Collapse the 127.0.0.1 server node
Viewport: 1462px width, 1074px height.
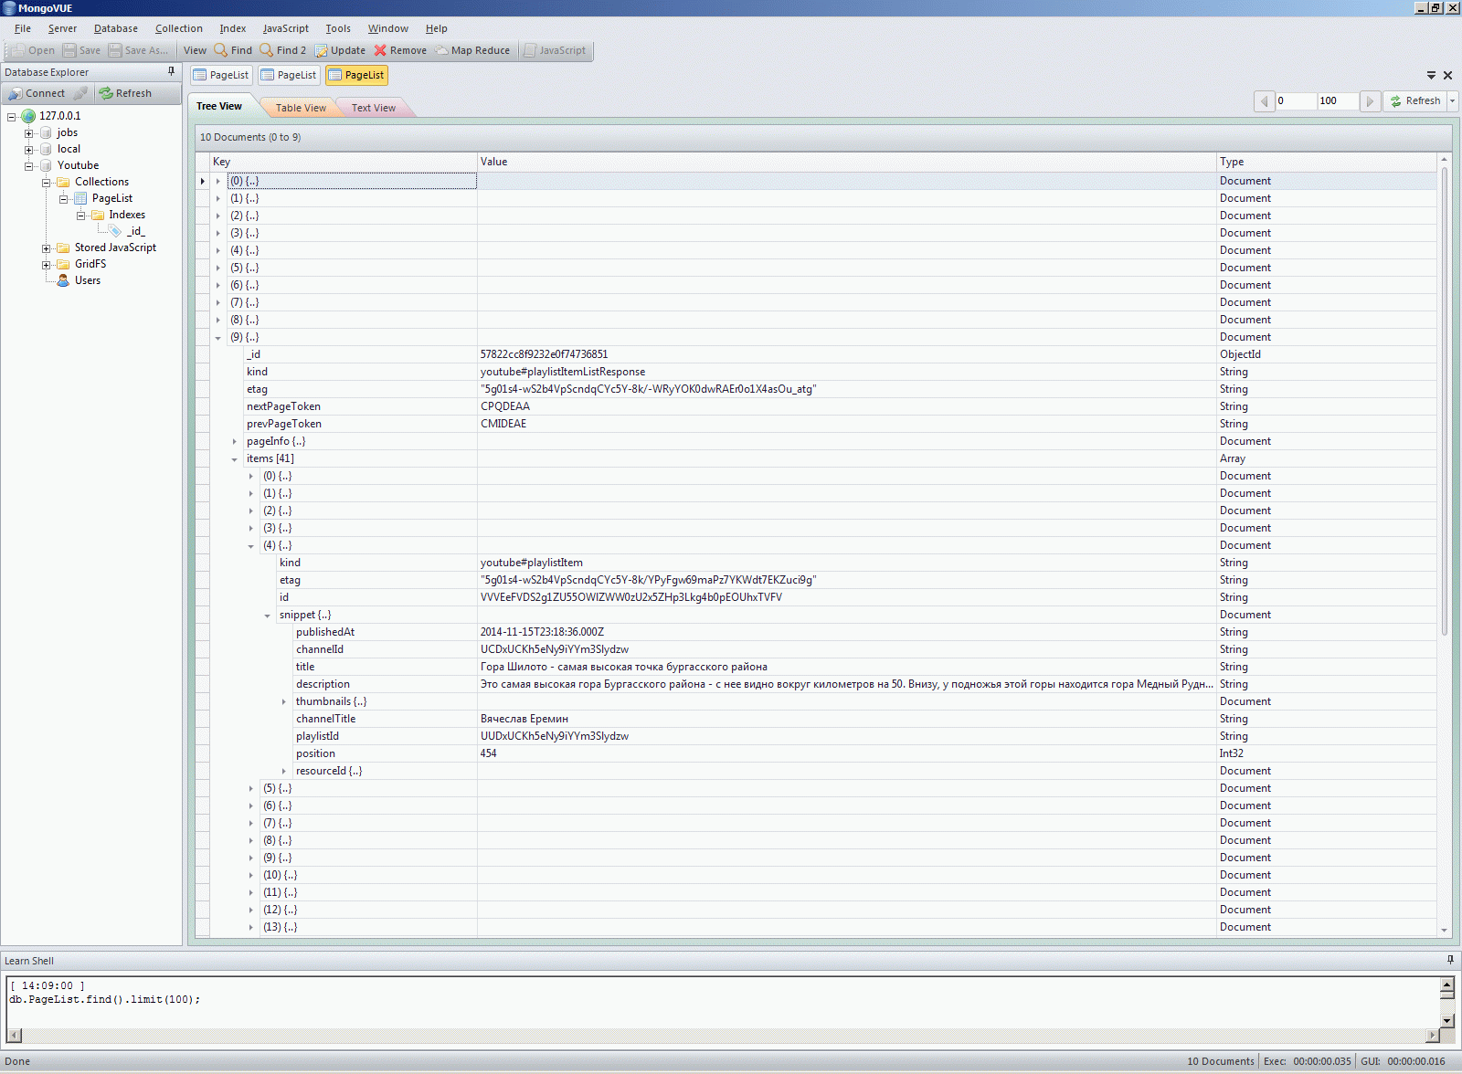click(x=12, y=117)
